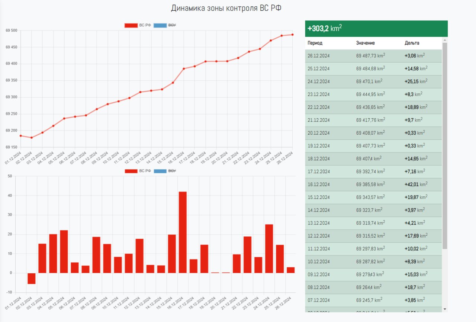Click the table's vertical scrollbar thumb
Screen dimensions: 476x322
click(445, 145)
